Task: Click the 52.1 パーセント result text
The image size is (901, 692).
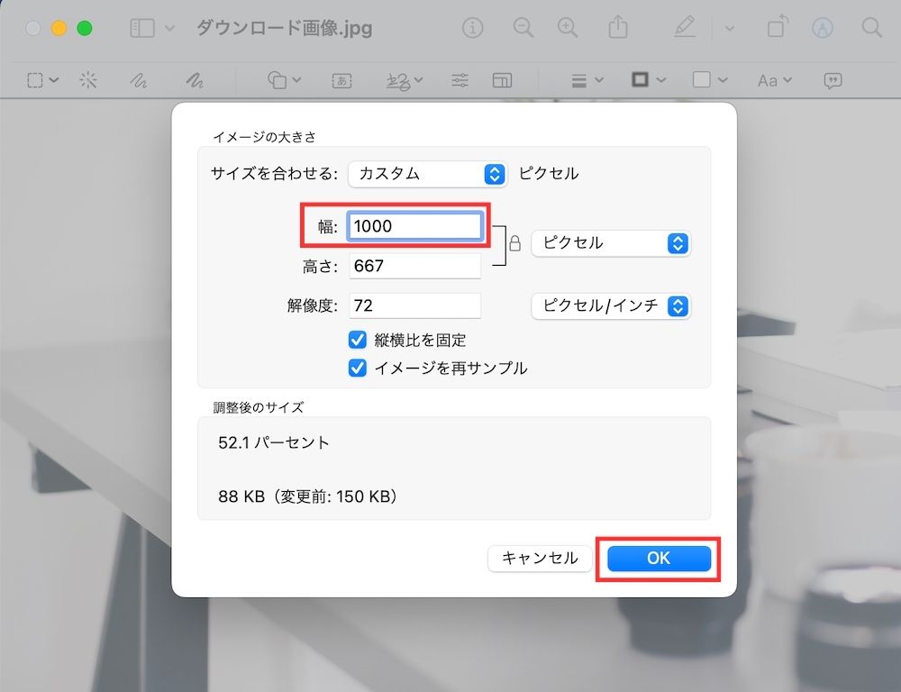Action: pos(274,442)
